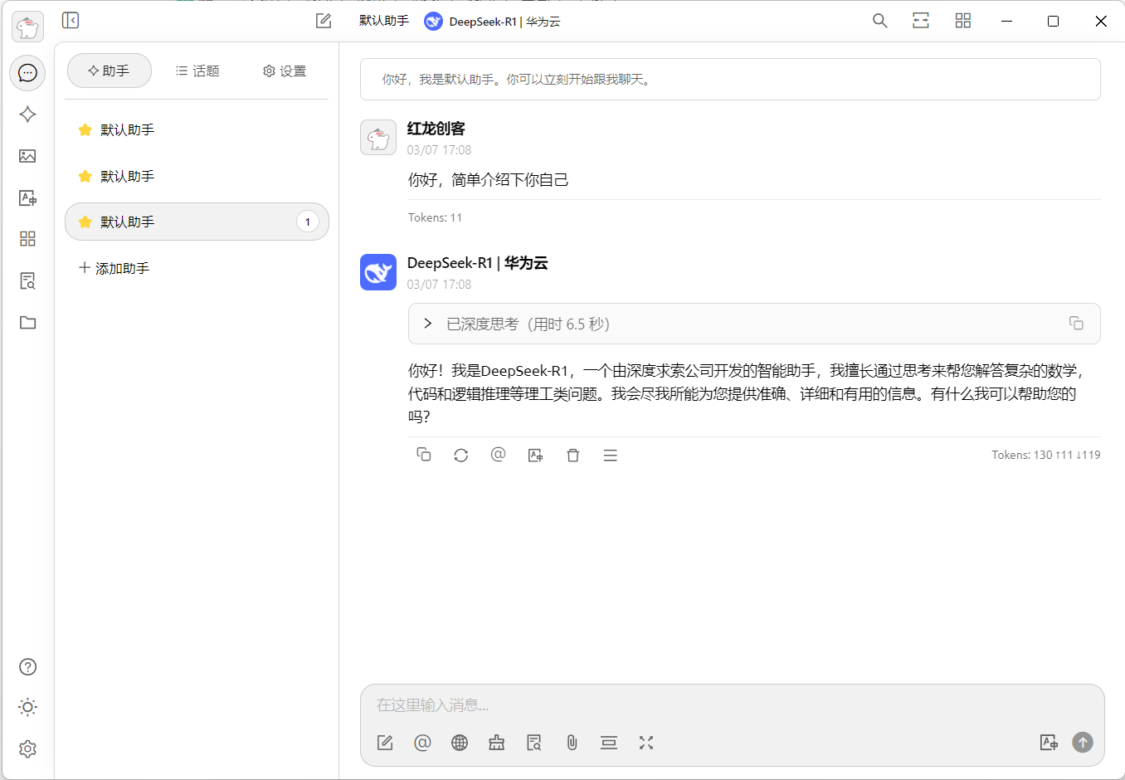Viewport: 1125px width, 780px height.
Task: Click the topic count badge 1
Action: [x=308, y=222]
